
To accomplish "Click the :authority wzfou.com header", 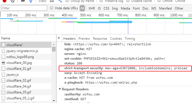I will [x=82, y=94].
